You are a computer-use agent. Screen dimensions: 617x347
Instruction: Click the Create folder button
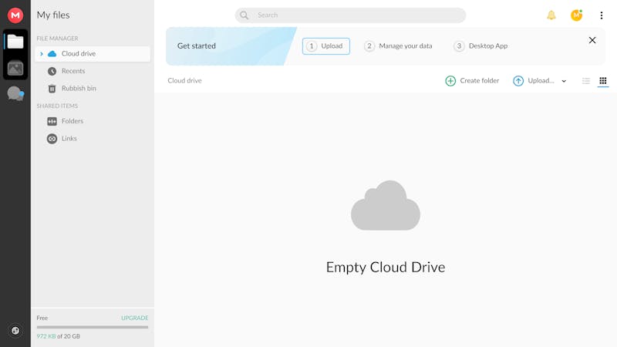pos(472,81)
